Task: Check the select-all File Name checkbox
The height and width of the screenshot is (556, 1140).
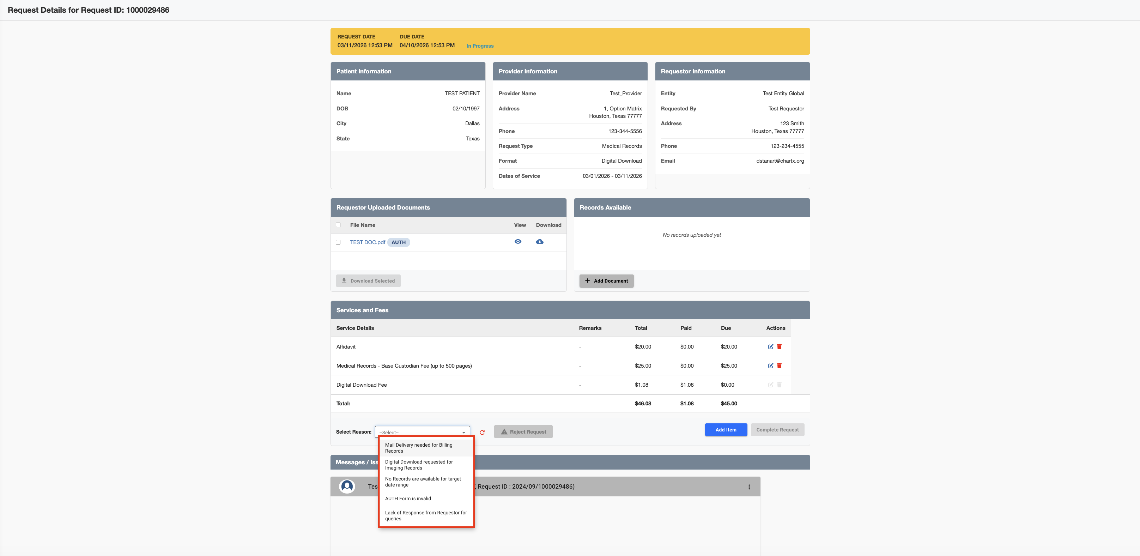Action: click(338, 225)
